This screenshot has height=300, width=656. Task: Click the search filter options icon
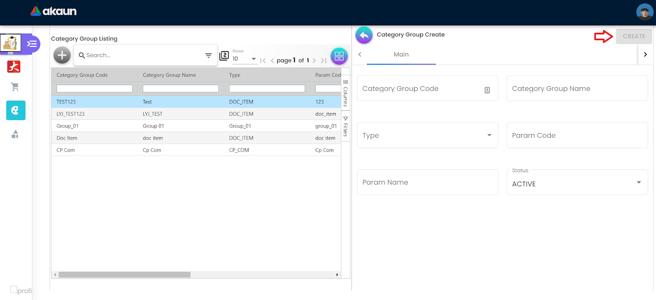tap(208, 56)
